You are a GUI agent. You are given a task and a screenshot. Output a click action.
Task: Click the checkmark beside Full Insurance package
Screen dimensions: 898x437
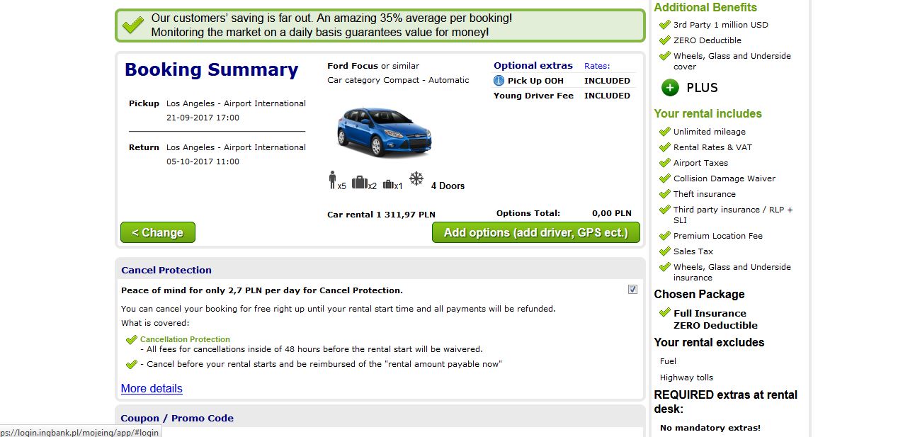point(664,313)
